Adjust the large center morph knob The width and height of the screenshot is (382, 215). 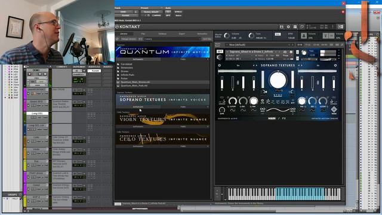278,80
